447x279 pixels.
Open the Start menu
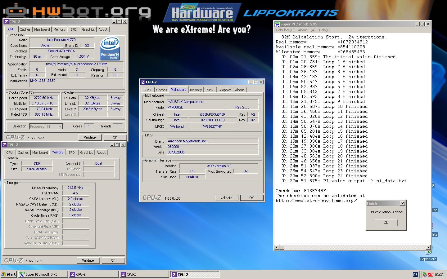pos(9,274)
